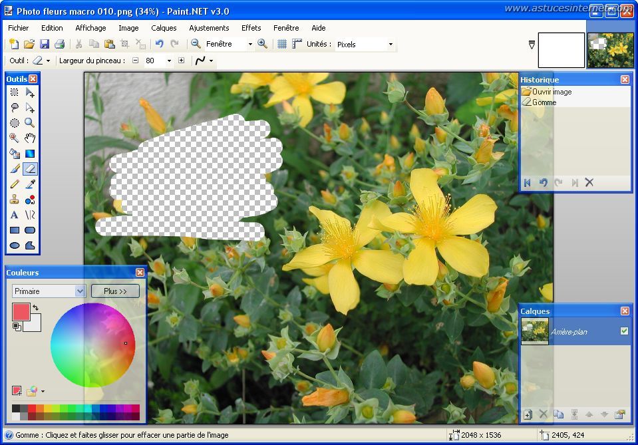Pick a color on the color wheel
The width and height of the screenshot is (638, 445).
(x=92, y=345)
